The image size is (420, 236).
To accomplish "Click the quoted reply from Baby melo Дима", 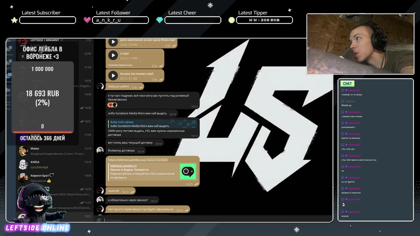I will coord(153,124).
